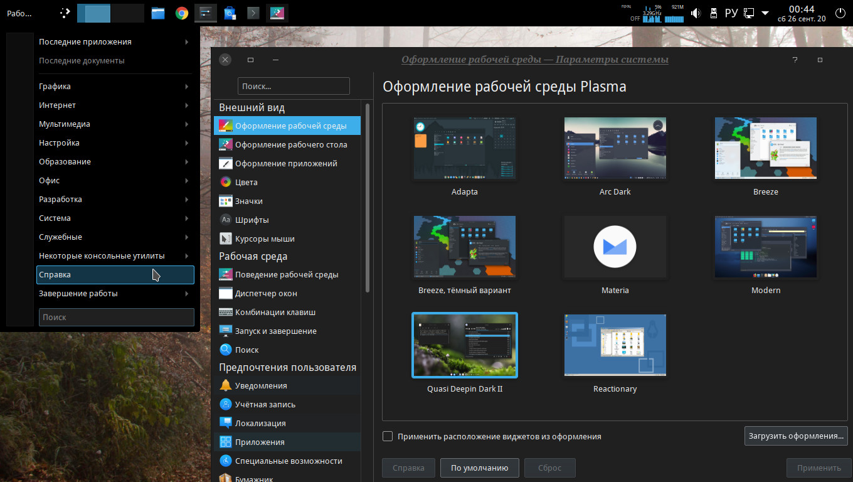Open the Завершение работы menu

tap(115, 294)
